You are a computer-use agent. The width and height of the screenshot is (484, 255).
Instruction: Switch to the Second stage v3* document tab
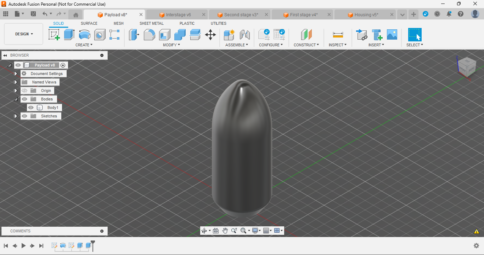coord(241,15)
